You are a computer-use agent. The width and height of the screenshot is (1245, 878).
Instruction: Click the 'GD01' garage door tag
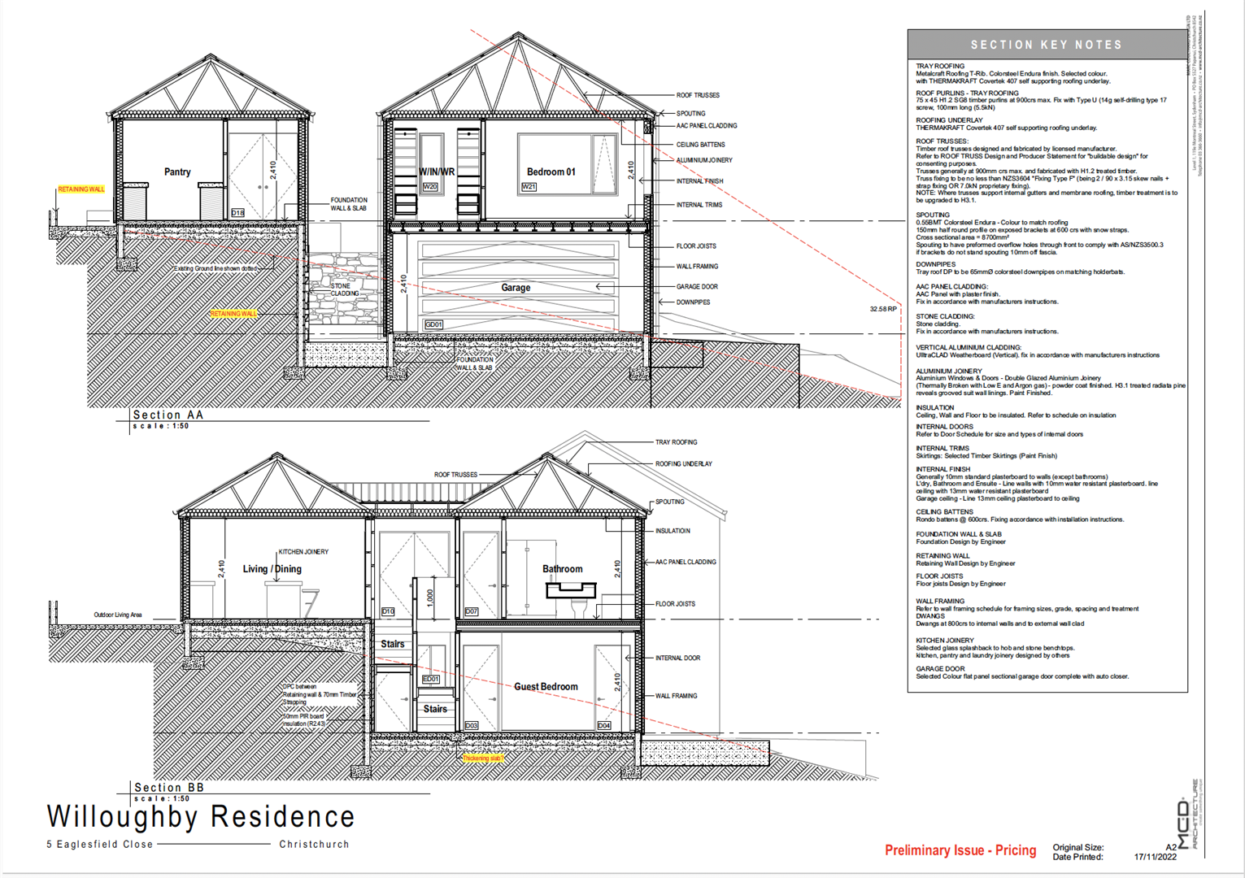pyautogui.click(x=433, y=324)
